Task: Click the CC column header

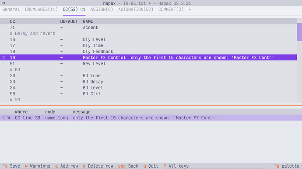Action: click(x=13, y=21)
